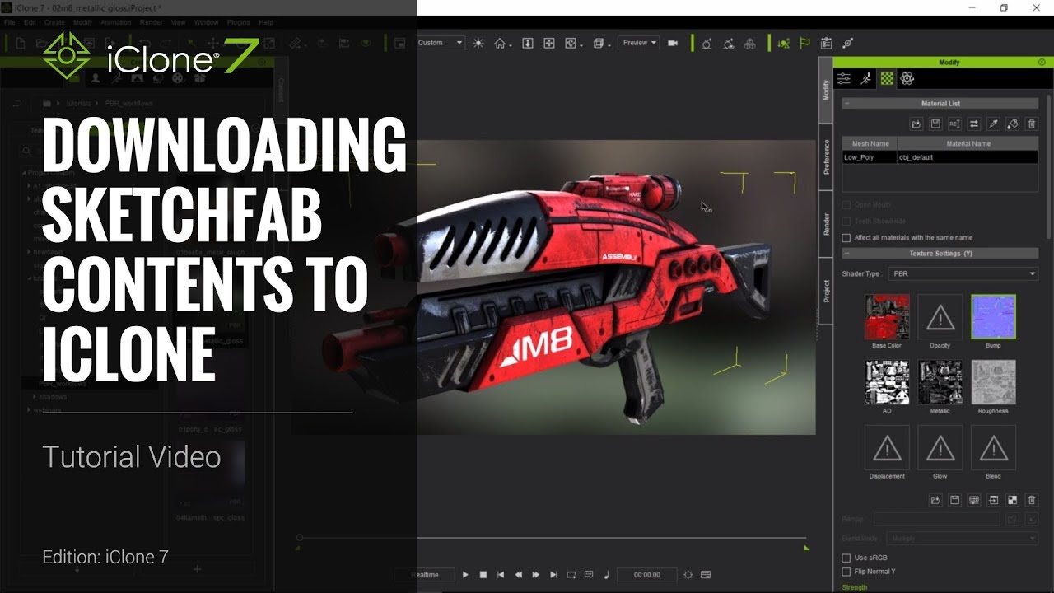Click the sun light icon in the toolbar
1054x593 pixels.
point(478,43)
